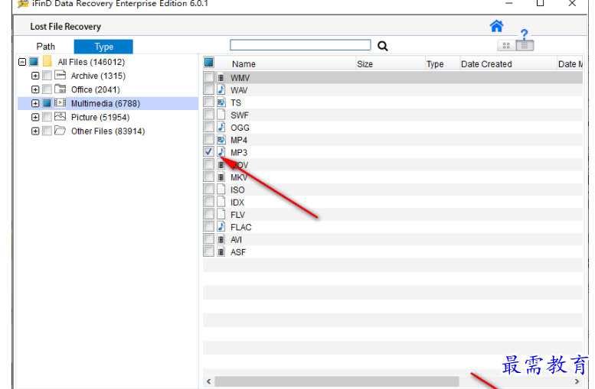Click the scroll-left arrow
The image size is (595, 389).
(x=208, y=381)
